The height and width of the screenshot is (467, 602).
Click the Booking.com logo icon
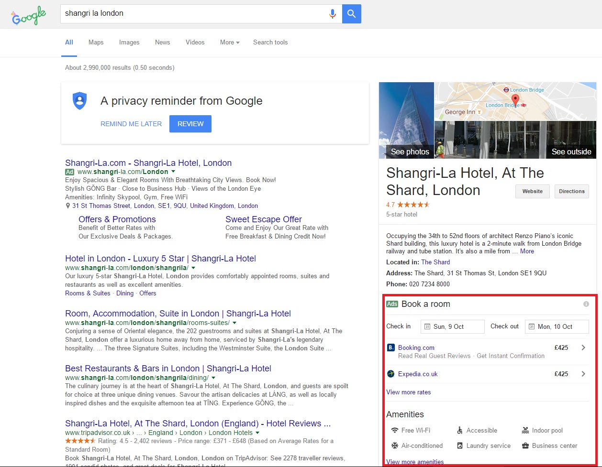[x=391, y=348]
